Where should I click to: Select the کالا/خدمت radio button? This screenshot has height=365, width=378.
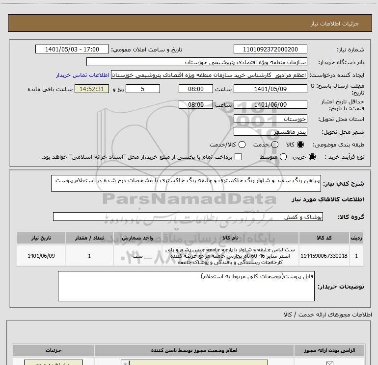click(242, 145)
